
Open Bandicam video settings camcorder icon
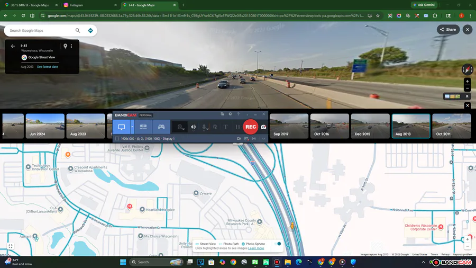click(239, 139)
